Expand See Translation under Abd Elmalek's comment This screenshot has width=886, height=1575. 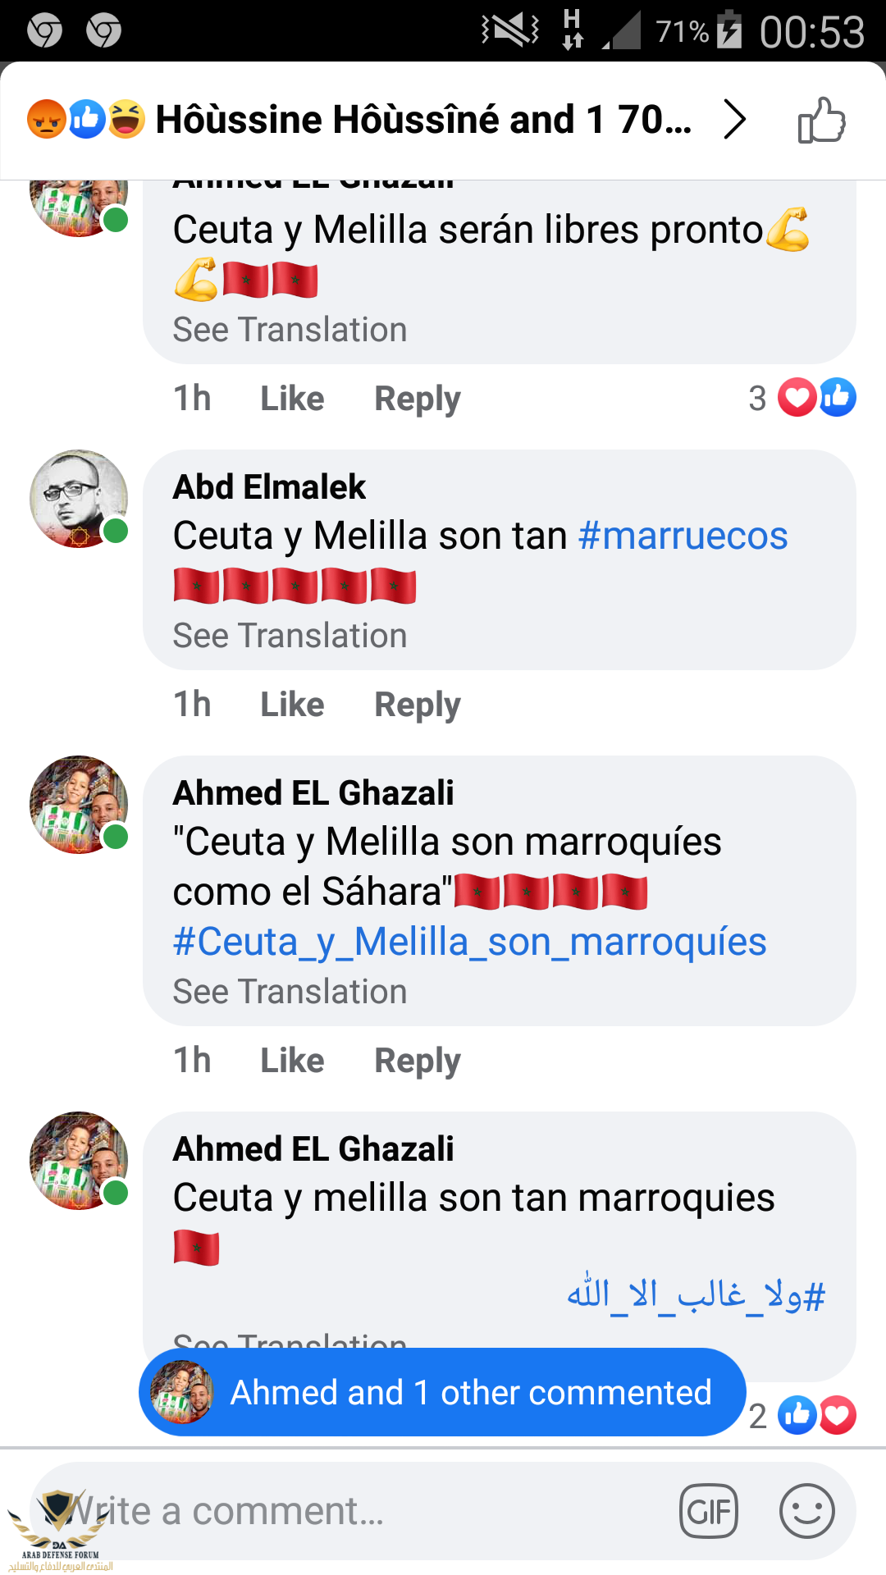point(290,636)
